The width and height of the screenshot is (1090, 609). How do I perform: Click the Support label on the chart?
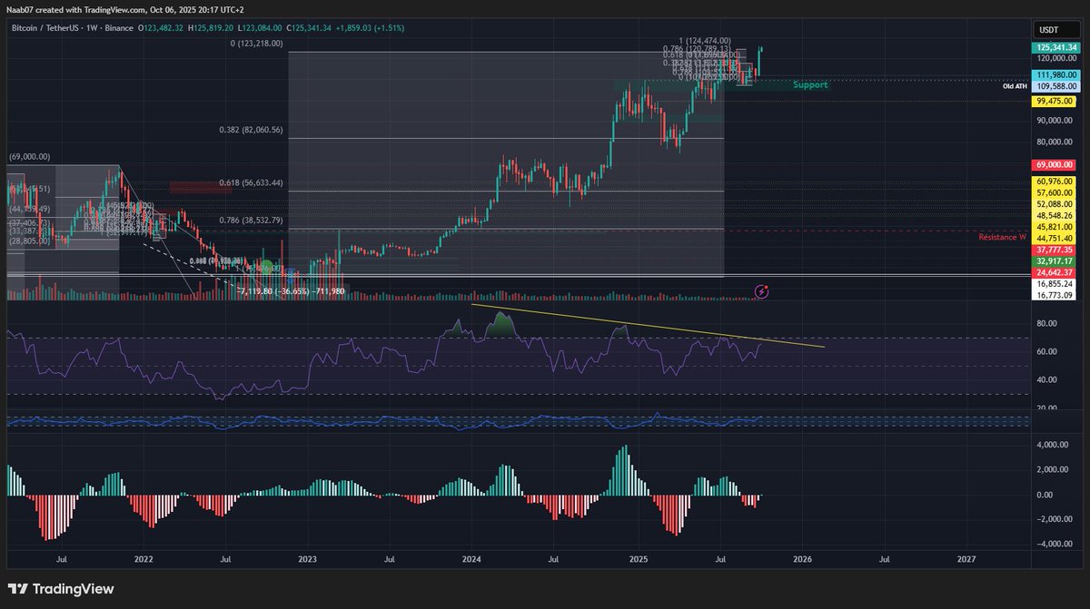point(809,84)
